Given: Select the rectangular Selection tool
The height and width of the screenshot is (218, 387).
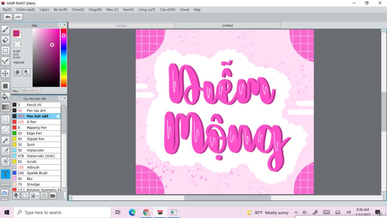Looking at the screenshot, I should click(5, 119).
